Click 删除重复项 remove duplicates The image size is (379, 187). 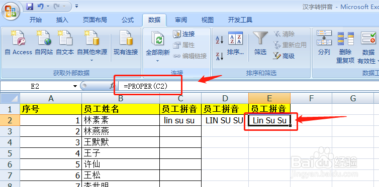point(345,47)
